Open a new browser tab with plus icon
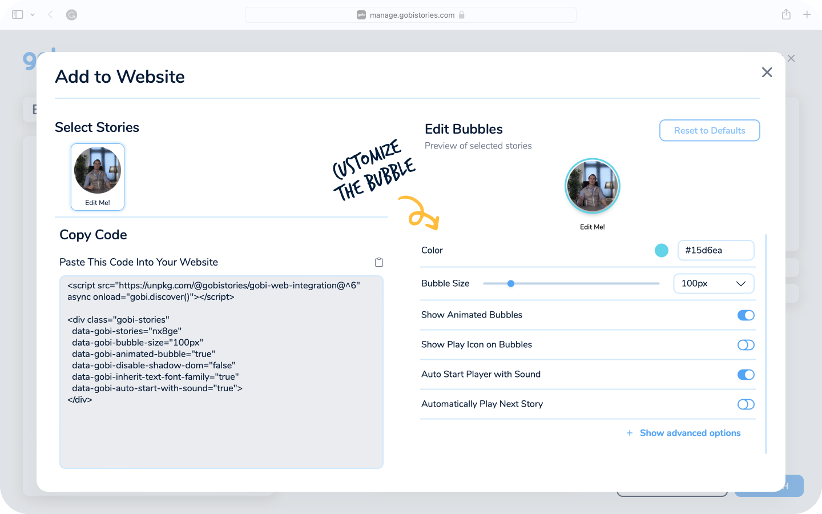 tap(807, 14)
